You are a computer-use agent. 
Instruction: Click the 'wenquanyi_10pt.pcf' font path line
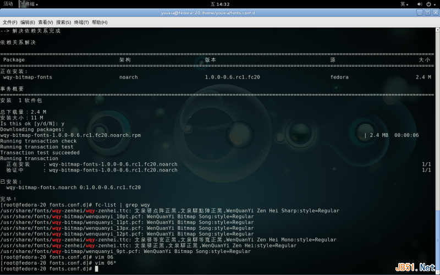pyautogui.click(x=127, y=217)
